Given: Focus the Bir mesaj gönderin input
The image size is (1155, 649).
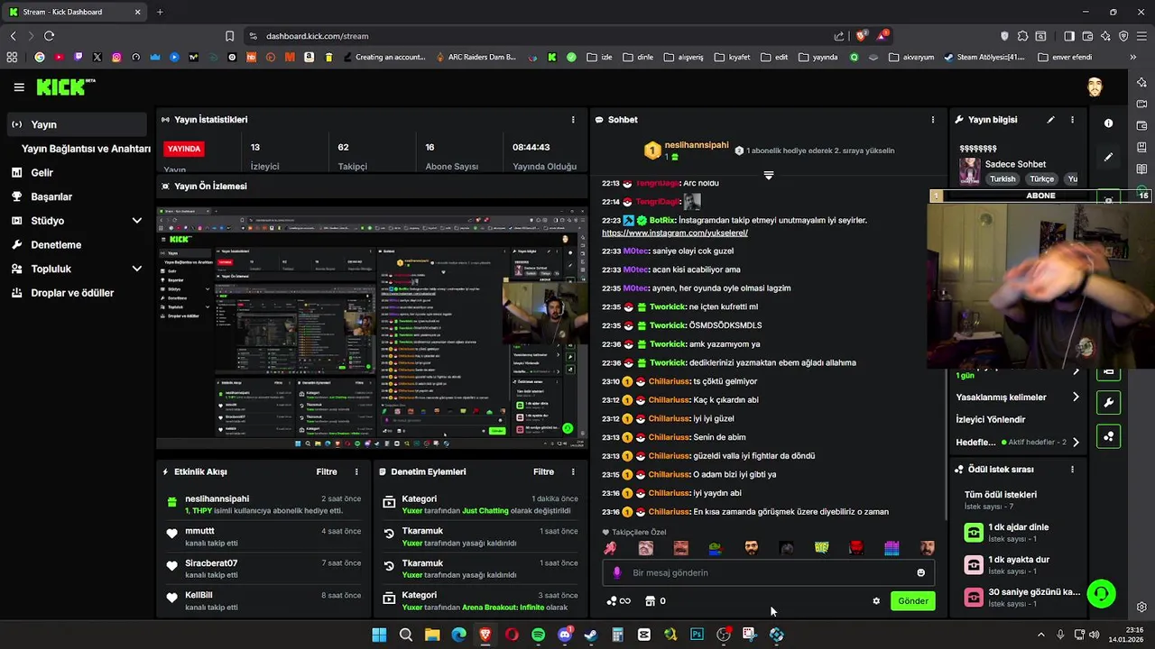Looking at the screenshot, I should point(767,572).
